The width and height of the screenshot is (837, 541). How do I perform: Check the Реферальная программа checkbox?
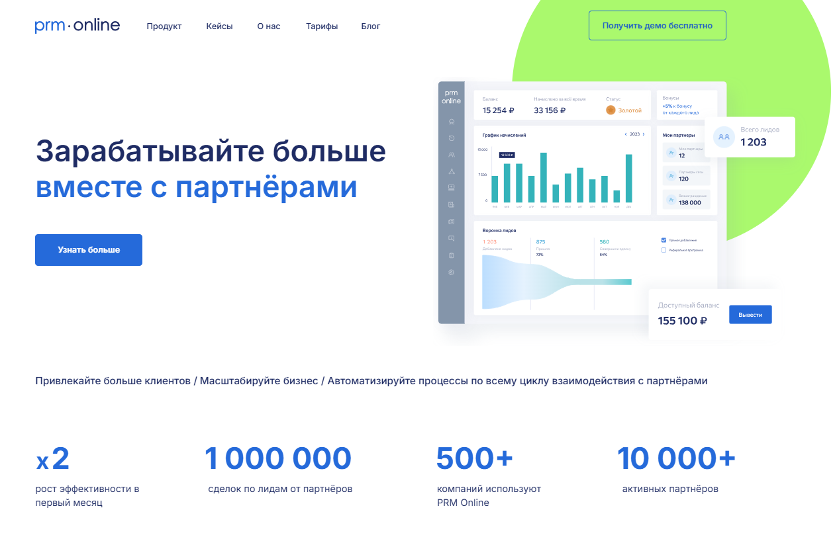click(x=664, y=250)
